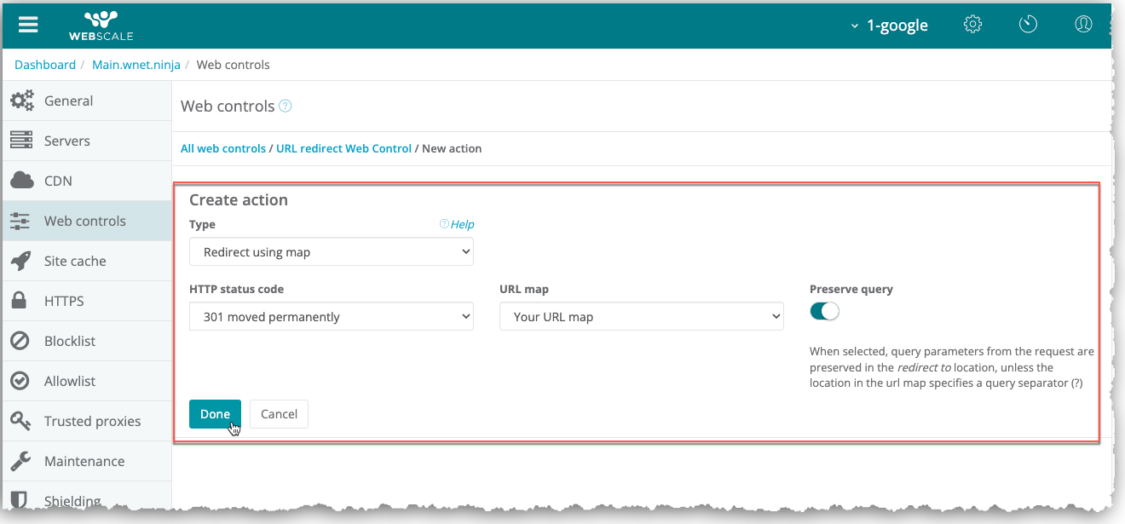1125x524 pixels.
Task: Disable the Preserve query toggle
Action: point(824,312)
